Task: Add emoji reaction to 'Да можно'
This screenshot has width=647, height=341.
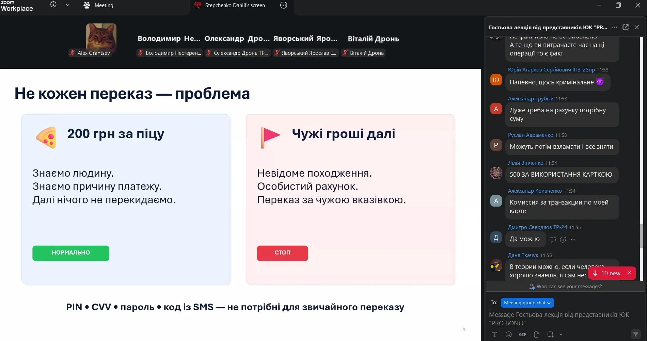Action: coord(563,240)
